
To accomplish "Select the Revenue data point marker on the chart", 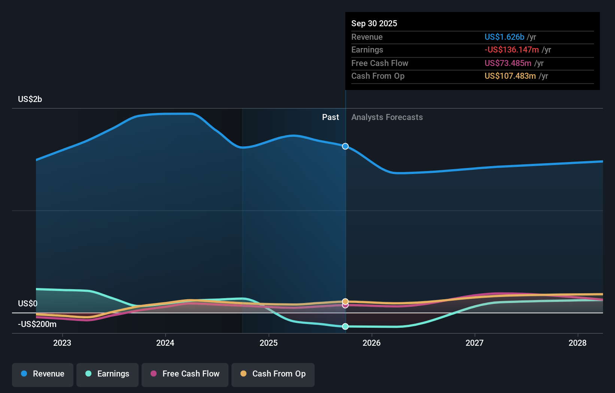I will point(345,146).
